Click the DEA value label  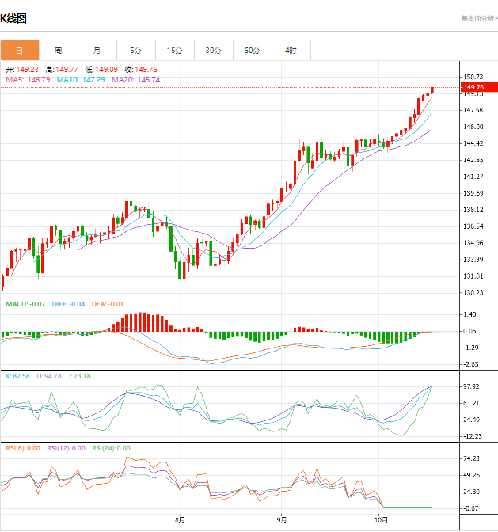click(x=107, y=303)
